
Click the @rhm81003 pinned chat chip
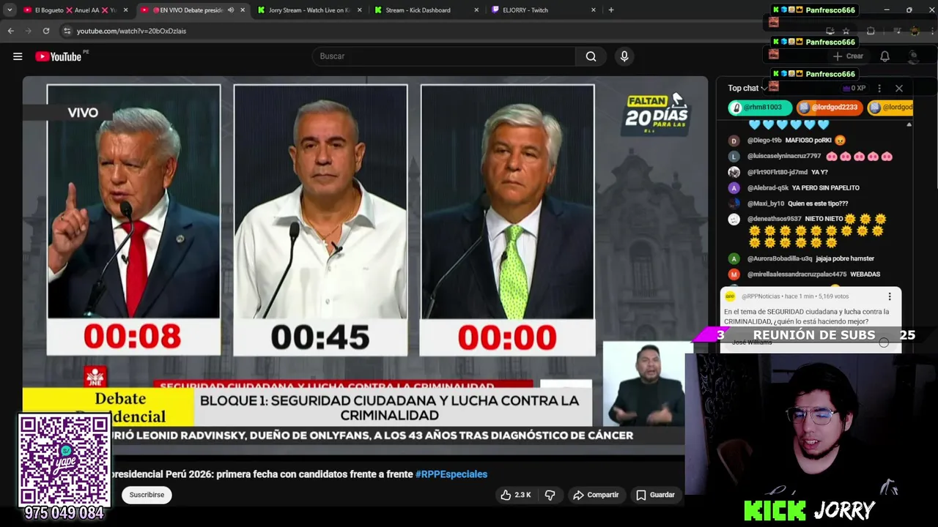pos(760,108)
